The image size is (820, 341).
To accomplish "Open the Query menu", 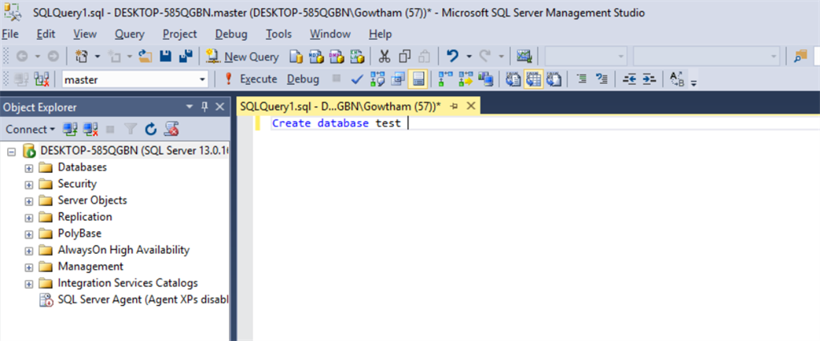I will click(129, 34).
